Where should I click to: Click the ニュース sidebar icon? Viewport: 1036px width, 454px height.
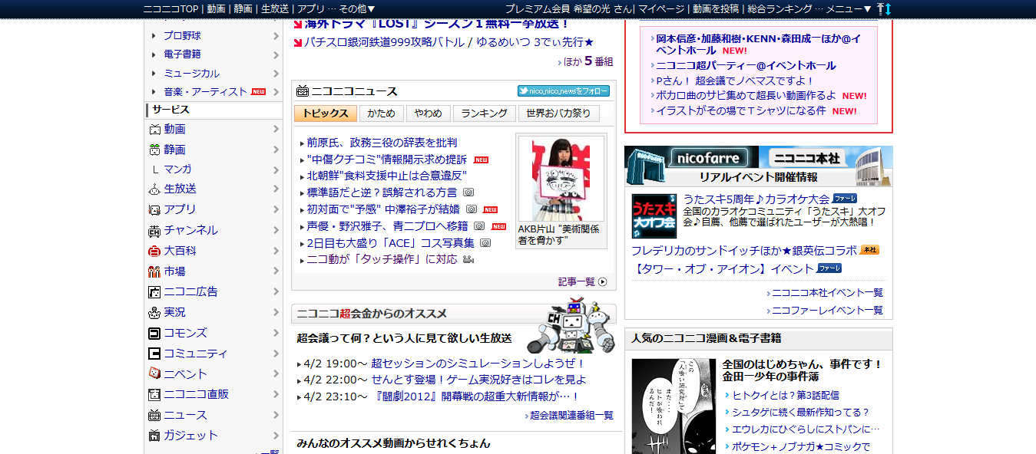(154, 415)
